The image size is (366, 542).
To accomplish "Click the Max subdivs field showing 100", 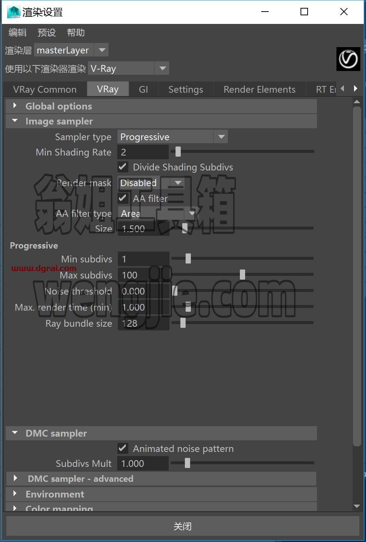I will coord(143,275).
